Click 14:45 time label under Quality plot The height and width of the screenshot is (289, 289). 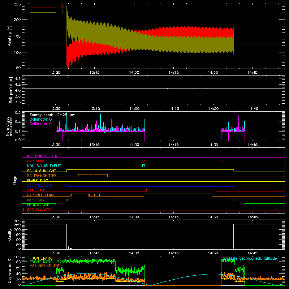253,253
